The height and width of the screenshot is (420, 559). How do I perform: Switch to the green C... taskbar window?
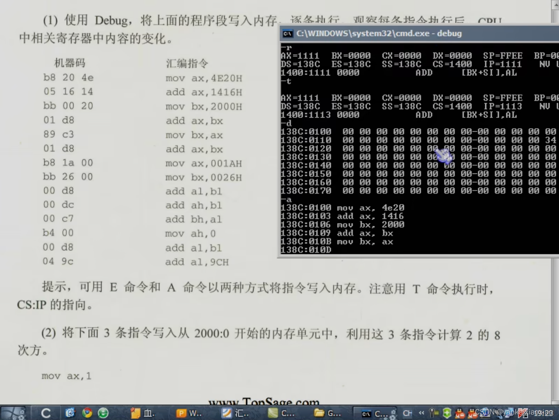point(282,413)
